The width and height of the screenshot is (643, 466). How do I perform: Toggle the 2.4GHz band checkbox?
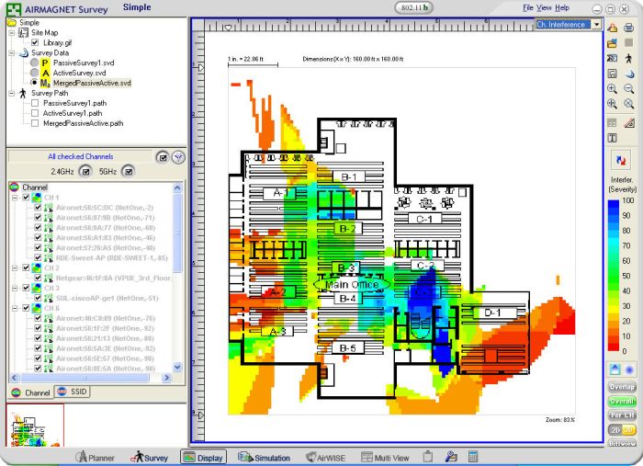coord(85,172)
